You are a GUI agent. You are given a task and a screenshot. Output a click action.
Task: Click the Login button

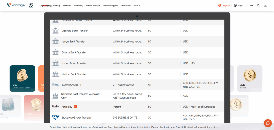point(238,5)
